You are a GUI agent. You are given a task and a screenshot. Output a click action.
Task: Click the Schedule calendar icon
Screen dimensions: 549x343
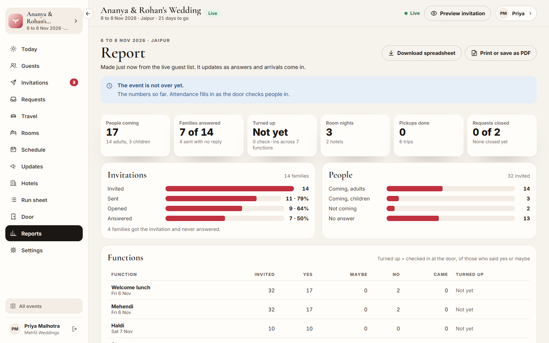click(x=13, y=149)
